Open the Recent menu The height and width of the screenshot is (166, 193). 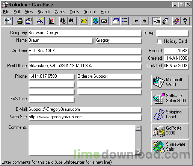click(x=90, y=12)
